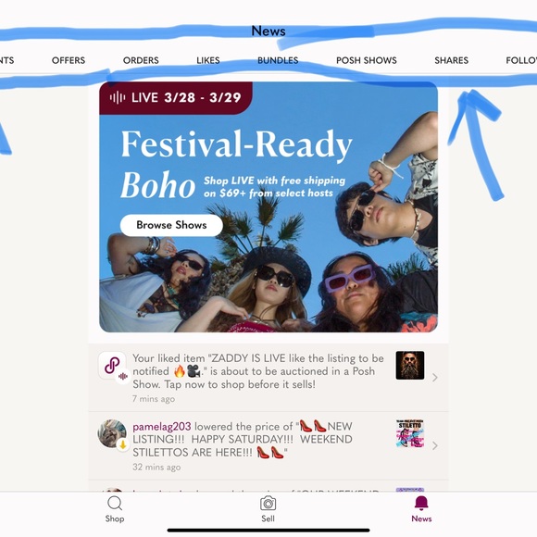Screen dimensions: 537x537
Task: Open the LIKES tab
Action: click(208, 60)
